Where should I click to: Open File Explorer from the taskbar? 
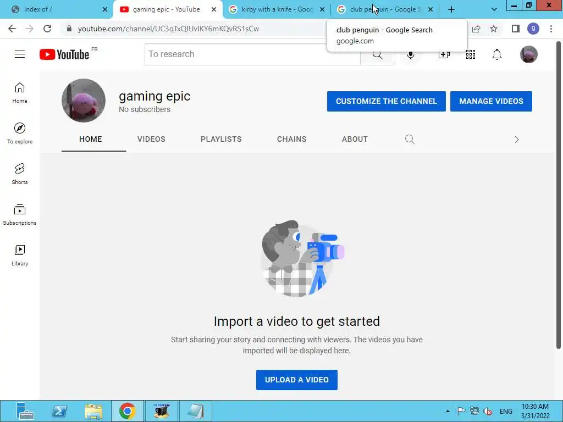tap(93, 411)
